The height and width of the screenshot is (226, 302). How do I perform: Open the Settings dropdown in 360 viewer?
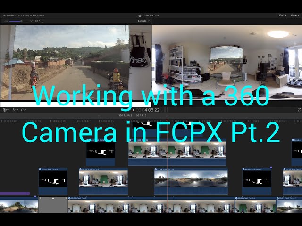click(143, 21)
